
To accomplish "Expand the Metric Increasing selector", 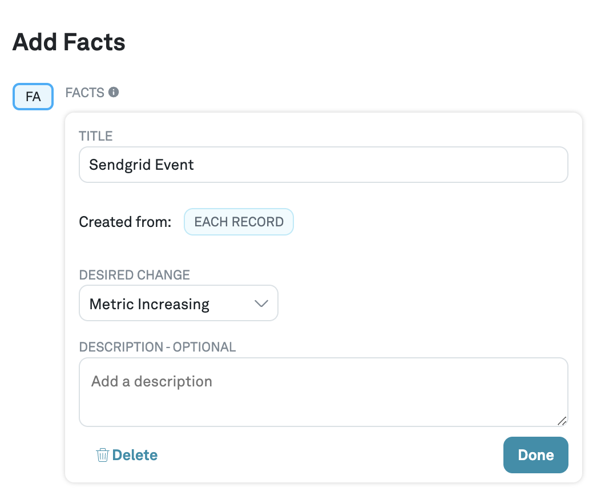I will click(179, 303).
